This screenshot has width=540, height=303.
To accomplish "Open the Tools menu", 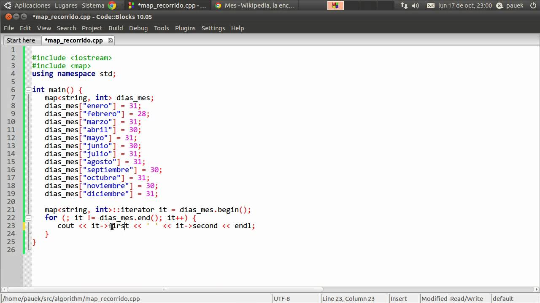I will [x=161, y=28].
